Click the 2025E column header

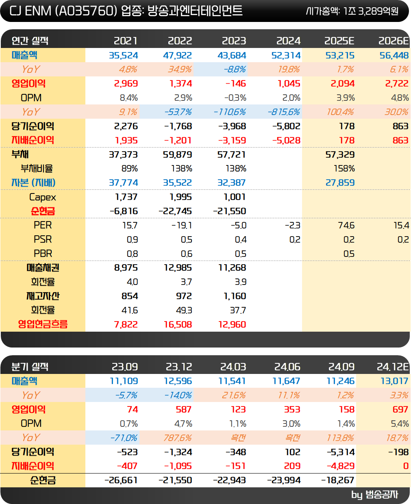point(339,41)
